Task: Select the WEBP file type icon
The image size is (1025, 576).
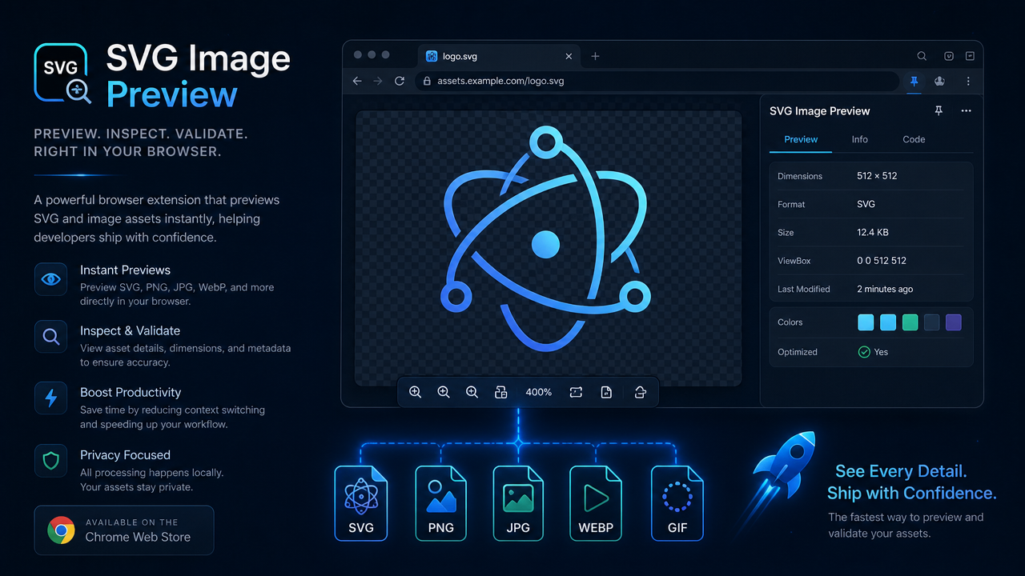Action: coord(596,503)
